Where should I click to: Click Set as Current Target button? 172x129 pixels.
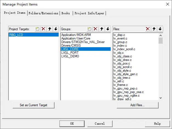[x=33, y=105]
